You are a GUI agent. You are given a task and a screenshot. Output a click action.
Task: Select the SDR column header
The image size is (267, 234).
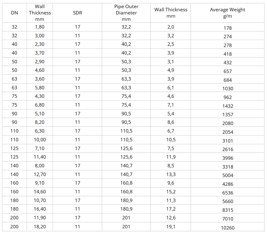tap(78, 13)
